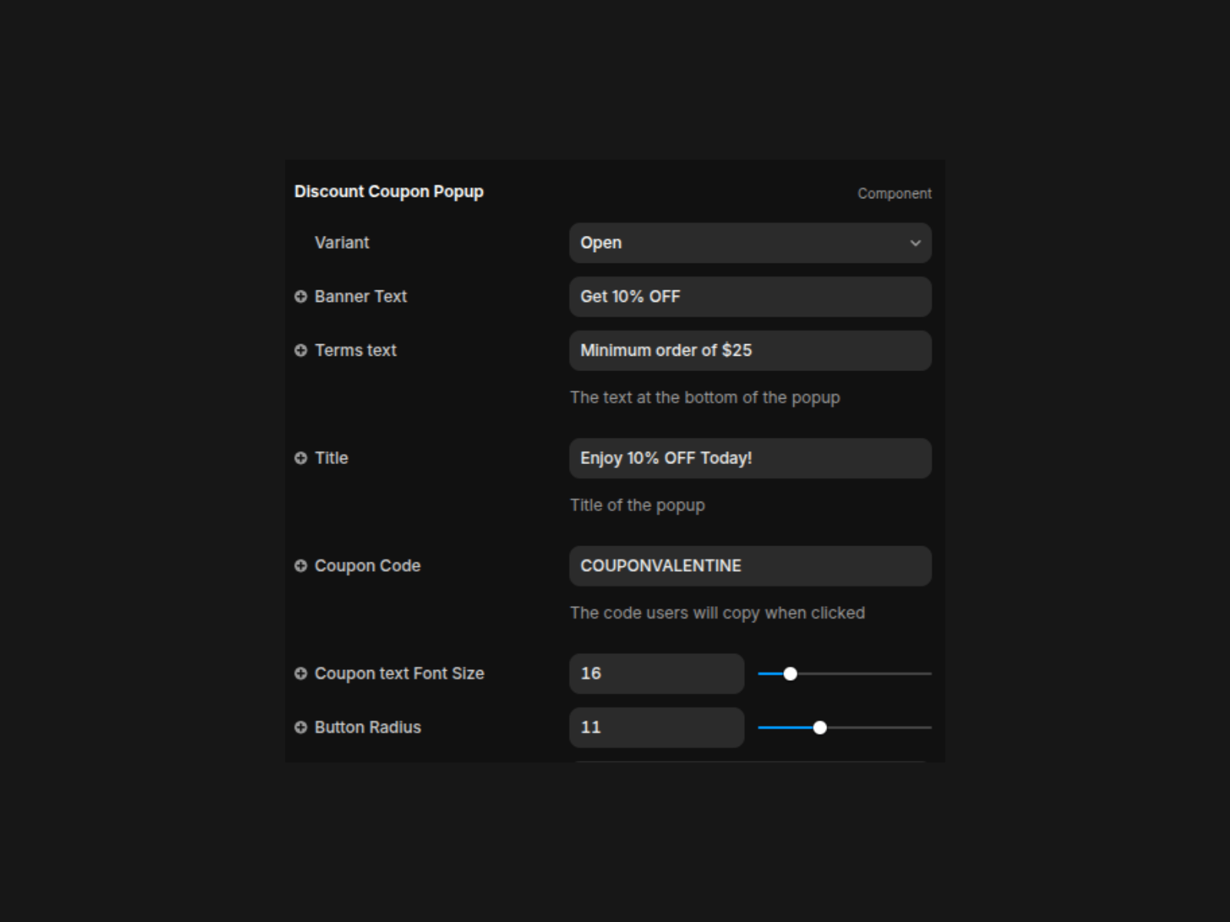
Task: Click the plus icon beside Button Radius
Action: (301, 727)
